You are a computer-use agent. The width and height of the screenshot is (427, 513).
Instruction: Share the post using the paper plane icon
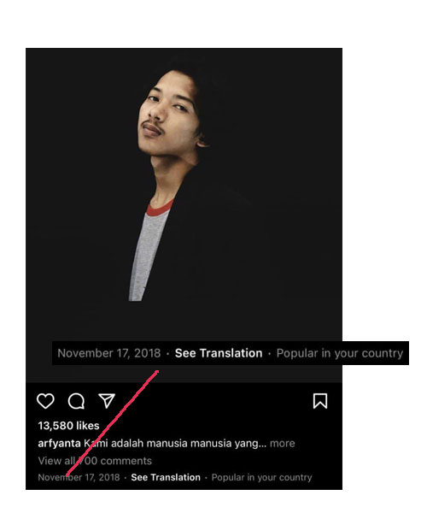point(107,401)
